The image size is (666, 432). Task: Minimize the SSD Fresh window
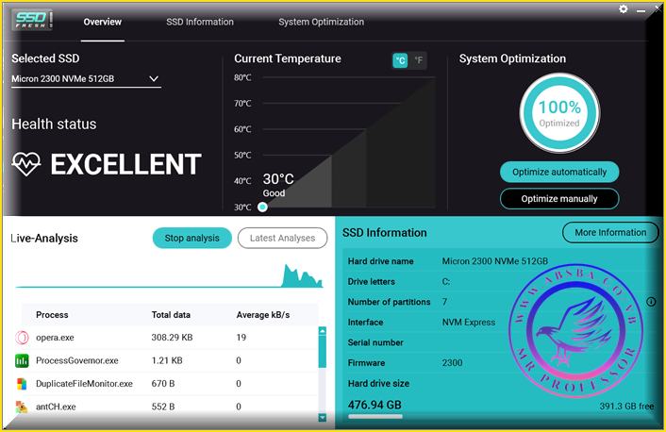[x=641, y=10]
